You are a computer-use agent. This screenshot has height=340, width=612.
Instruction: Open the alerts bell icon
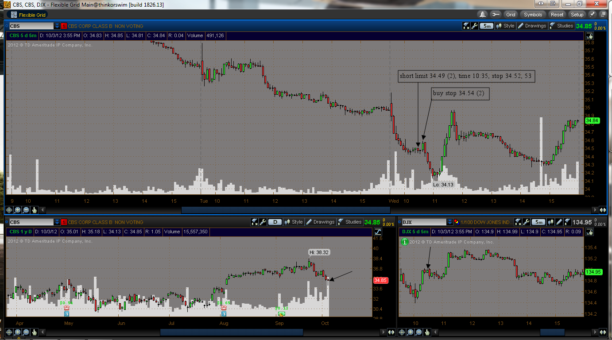[x=482, y=15]
